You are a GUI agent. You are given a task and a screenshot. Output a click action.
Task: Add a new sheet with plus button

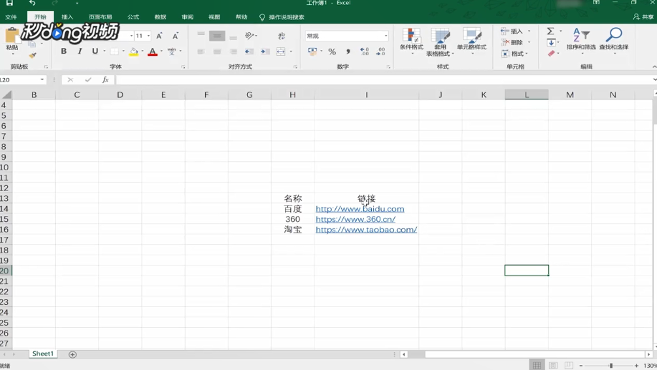point(72,354)
